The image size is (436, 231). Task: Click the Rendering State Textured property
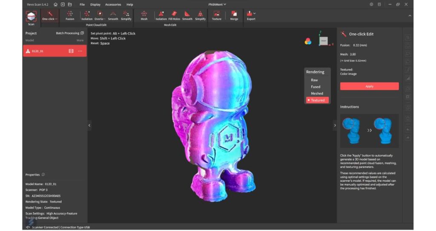tap(43, 202)
